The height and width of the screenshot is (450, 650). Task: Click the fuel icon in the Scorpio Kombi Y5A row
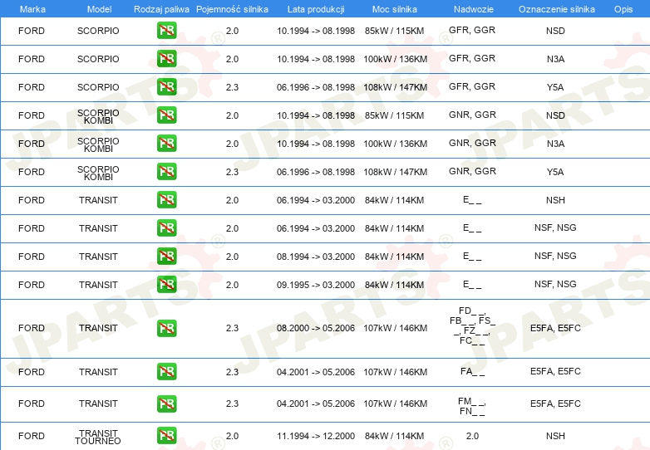click(166, 171)
